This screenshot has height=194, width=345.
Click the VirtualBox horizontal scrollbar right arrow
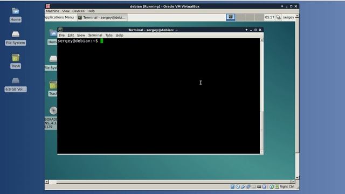click(293, 182)
